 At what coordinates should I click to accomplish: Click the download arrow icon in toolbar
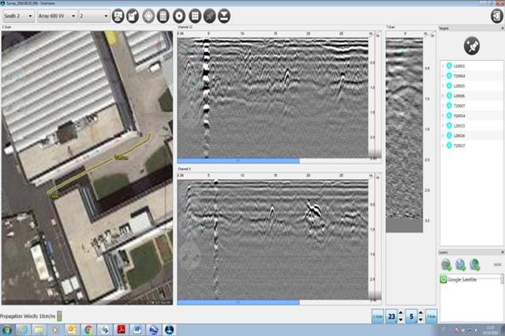click(223, 15)
